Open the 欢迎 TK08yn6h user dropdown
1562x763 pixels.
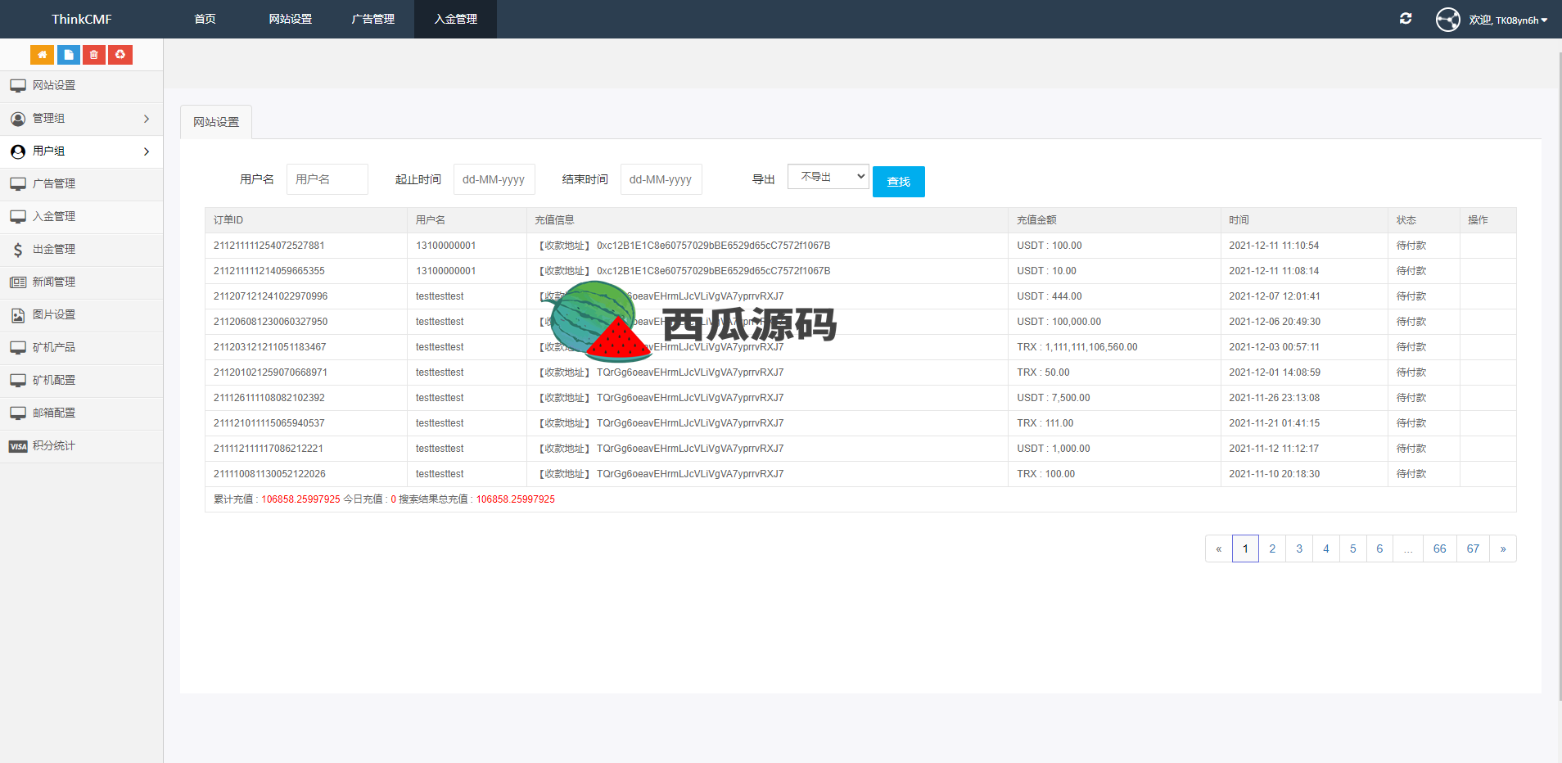[x=1507, y=20]
